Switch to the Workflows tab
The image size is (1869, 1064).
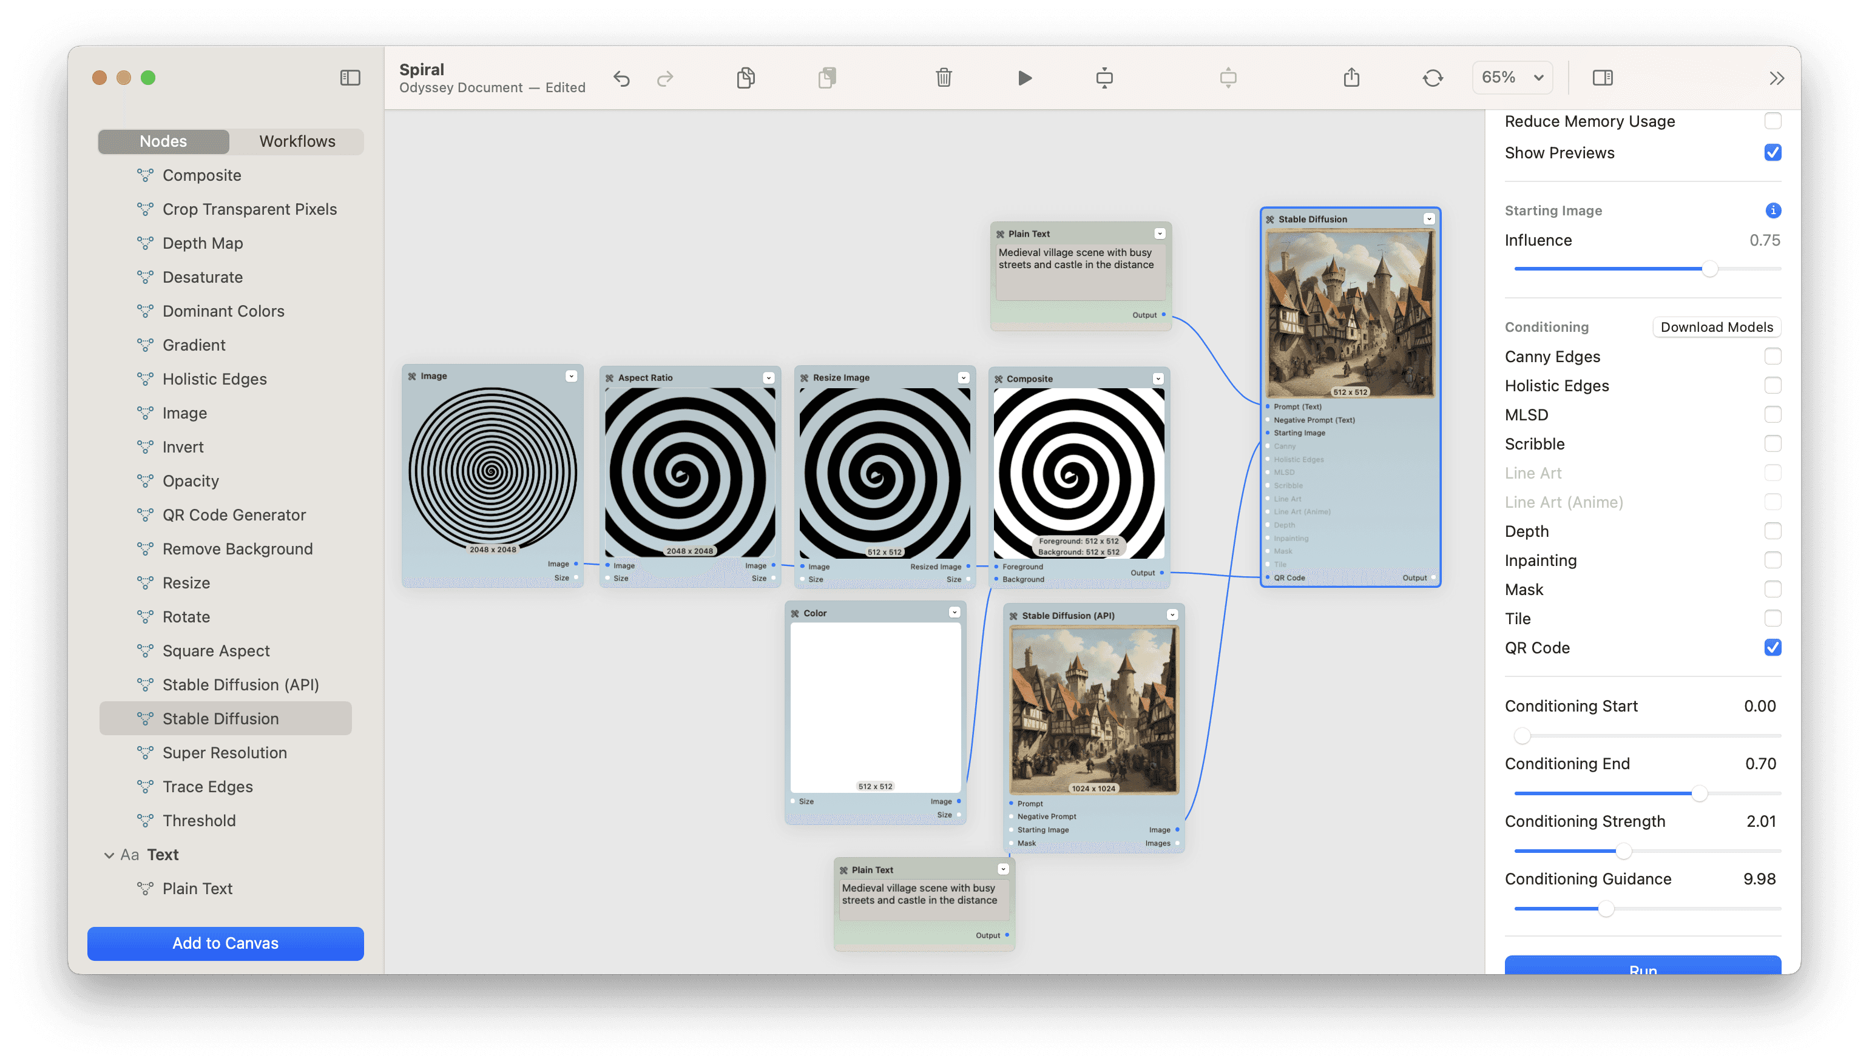click(297, 141)
